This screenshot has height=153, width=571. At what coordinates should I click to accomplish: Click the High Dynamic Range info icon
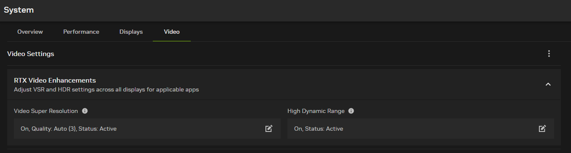(351, 111)
